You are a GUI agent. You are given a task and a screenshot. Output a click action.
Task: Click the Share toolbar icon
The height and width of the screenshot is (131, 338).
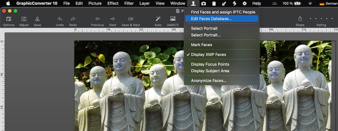[x=300, y=19]
